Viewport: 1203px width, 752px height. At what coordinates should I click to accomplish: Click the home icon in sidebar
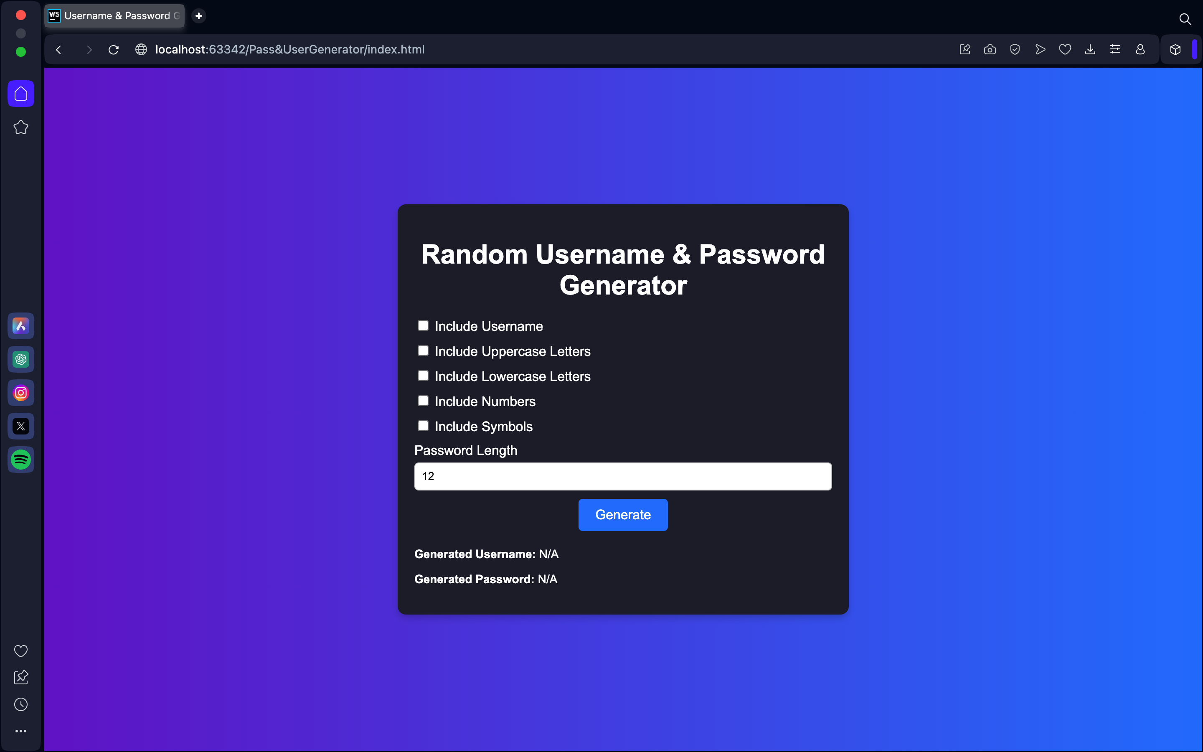(x=21, y=94)
